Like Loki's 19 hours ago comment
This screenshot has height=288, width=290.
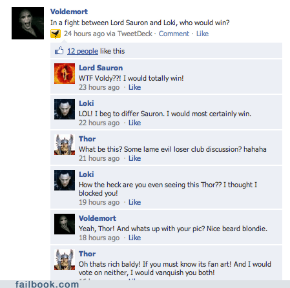(134, 202)
